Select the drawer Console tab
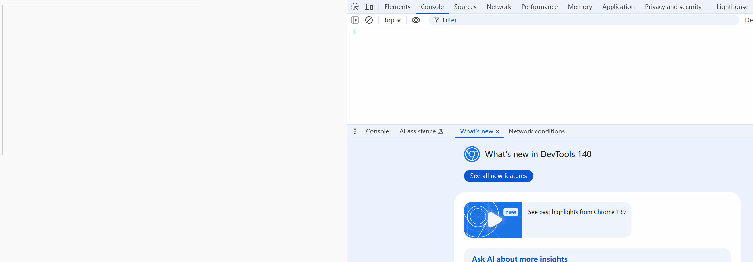 377,131
